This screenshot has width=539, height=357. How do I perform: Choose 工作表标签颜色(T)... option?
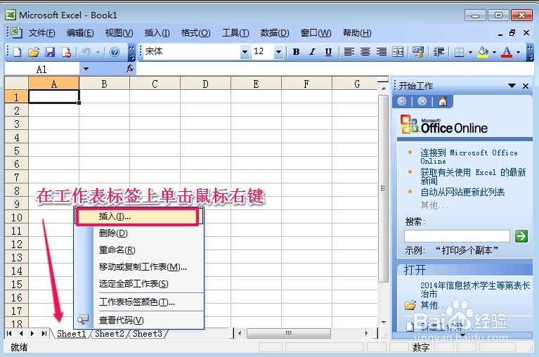pyautogui.click(x=139, y=302)
